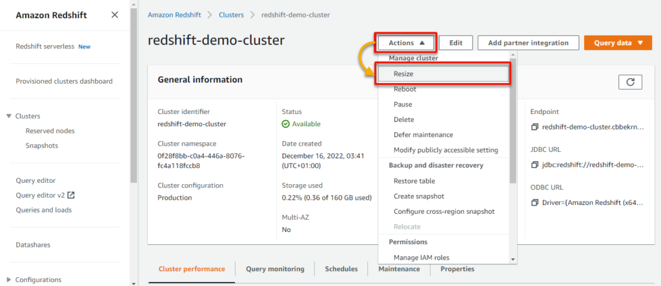Viewport: 661px width, 286px height.
Task: Click the Cluster configuration value Production
Action: click(174, 198)
